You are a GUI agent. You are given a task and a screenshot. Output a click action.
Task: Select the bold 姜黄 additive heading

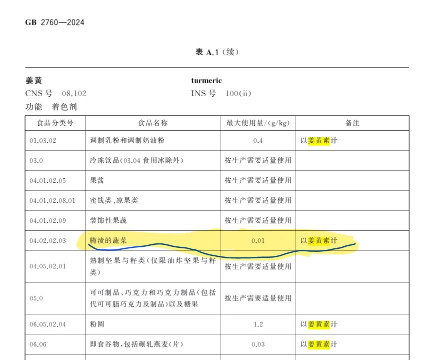(33, 81)
